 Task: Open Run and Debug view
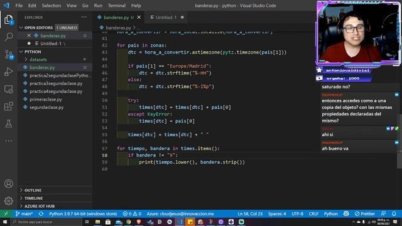point(8,72)
